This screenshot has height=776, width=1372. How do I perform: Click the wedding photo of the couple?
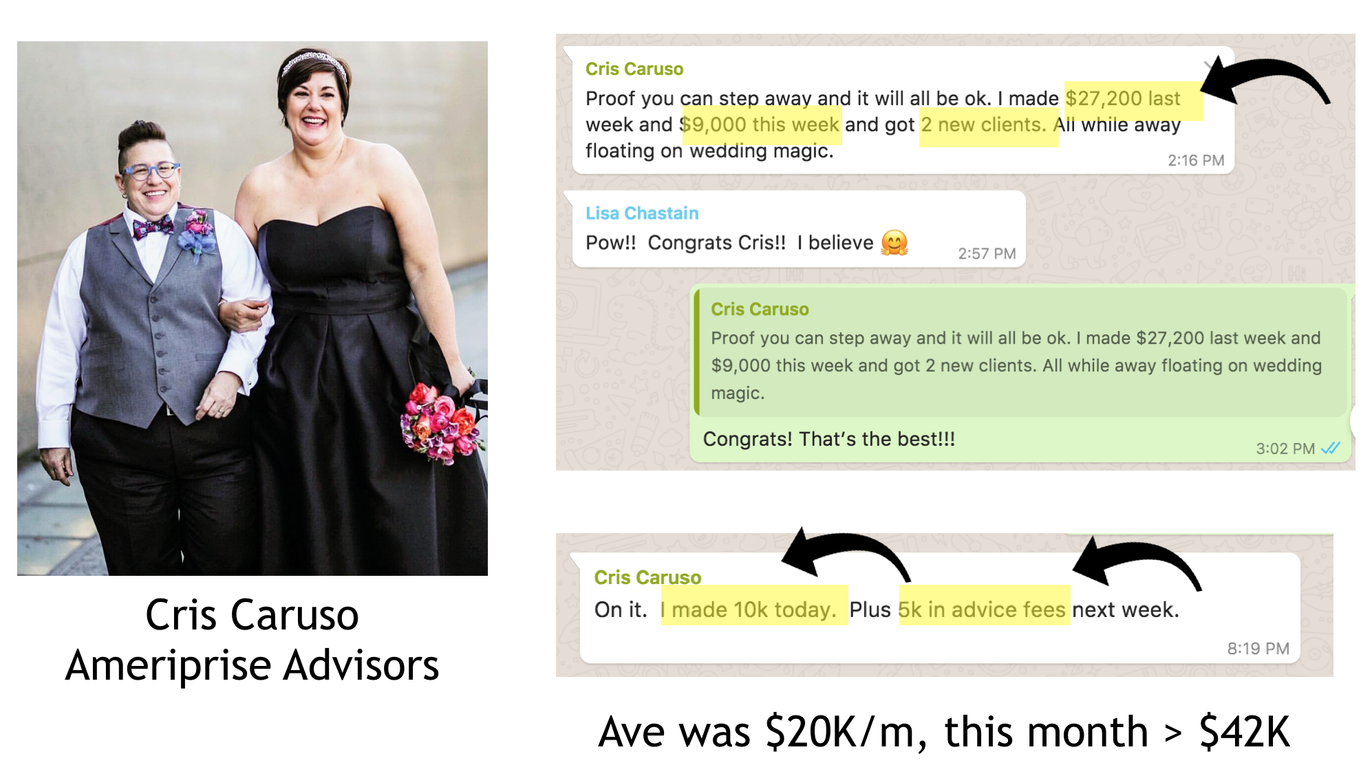(x=253, y=308)
